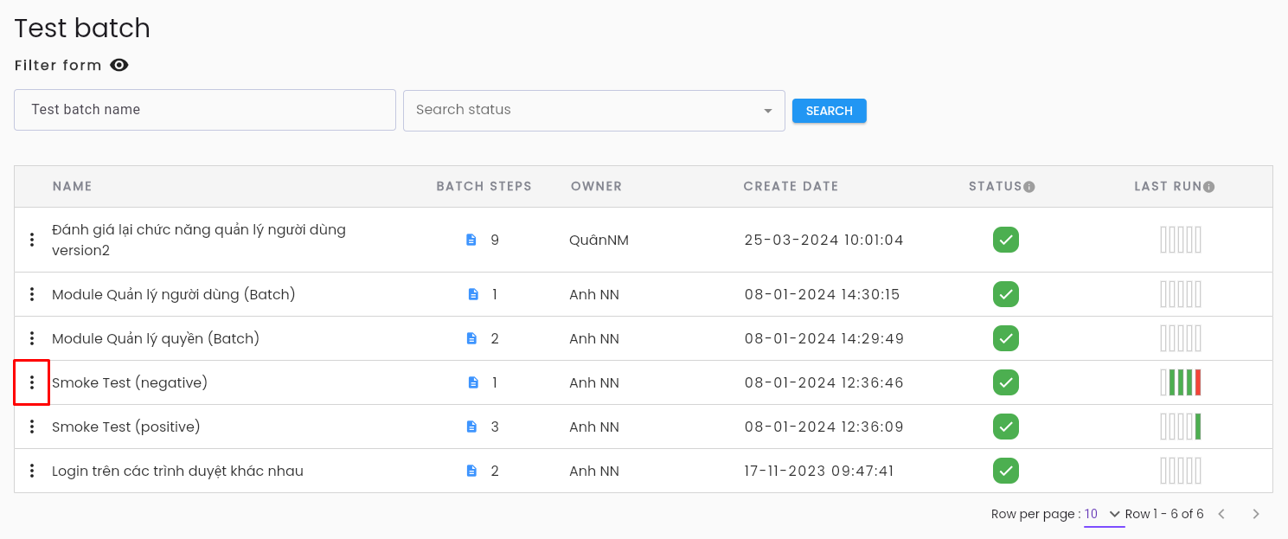
Task: Click status check for Module Quản lý người dùng (Batch)
Action: coord(1006,294)
